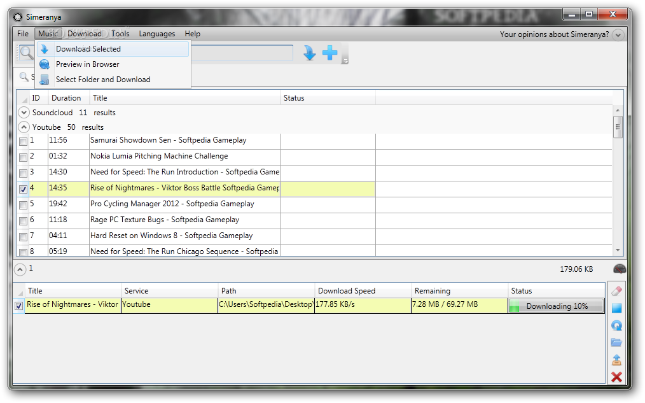The width and height of the screenshot is (645, 403).
Task: Tick the checkbox for Nokia Lumia Pitching Machine
Action: 23,157
